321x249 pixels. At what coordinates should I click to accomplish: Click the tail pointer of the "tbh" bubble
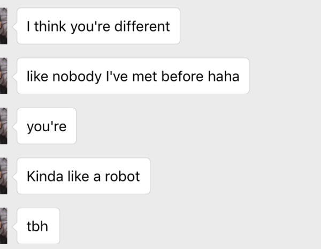point(16,225)
